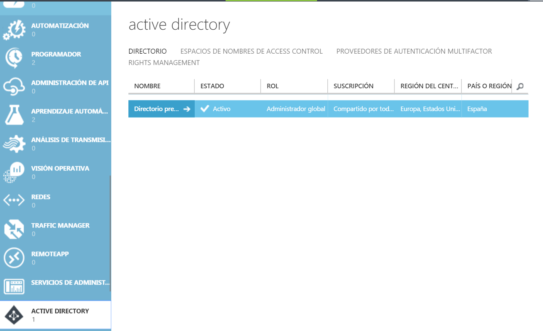Open Traffic Manager via its arrows icon
The width and height of the screenshot is (543, 331).
pyautogui.click(x=14, y=229)
